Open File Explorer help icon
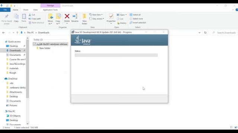238x133 pixels. coord(237,10)
